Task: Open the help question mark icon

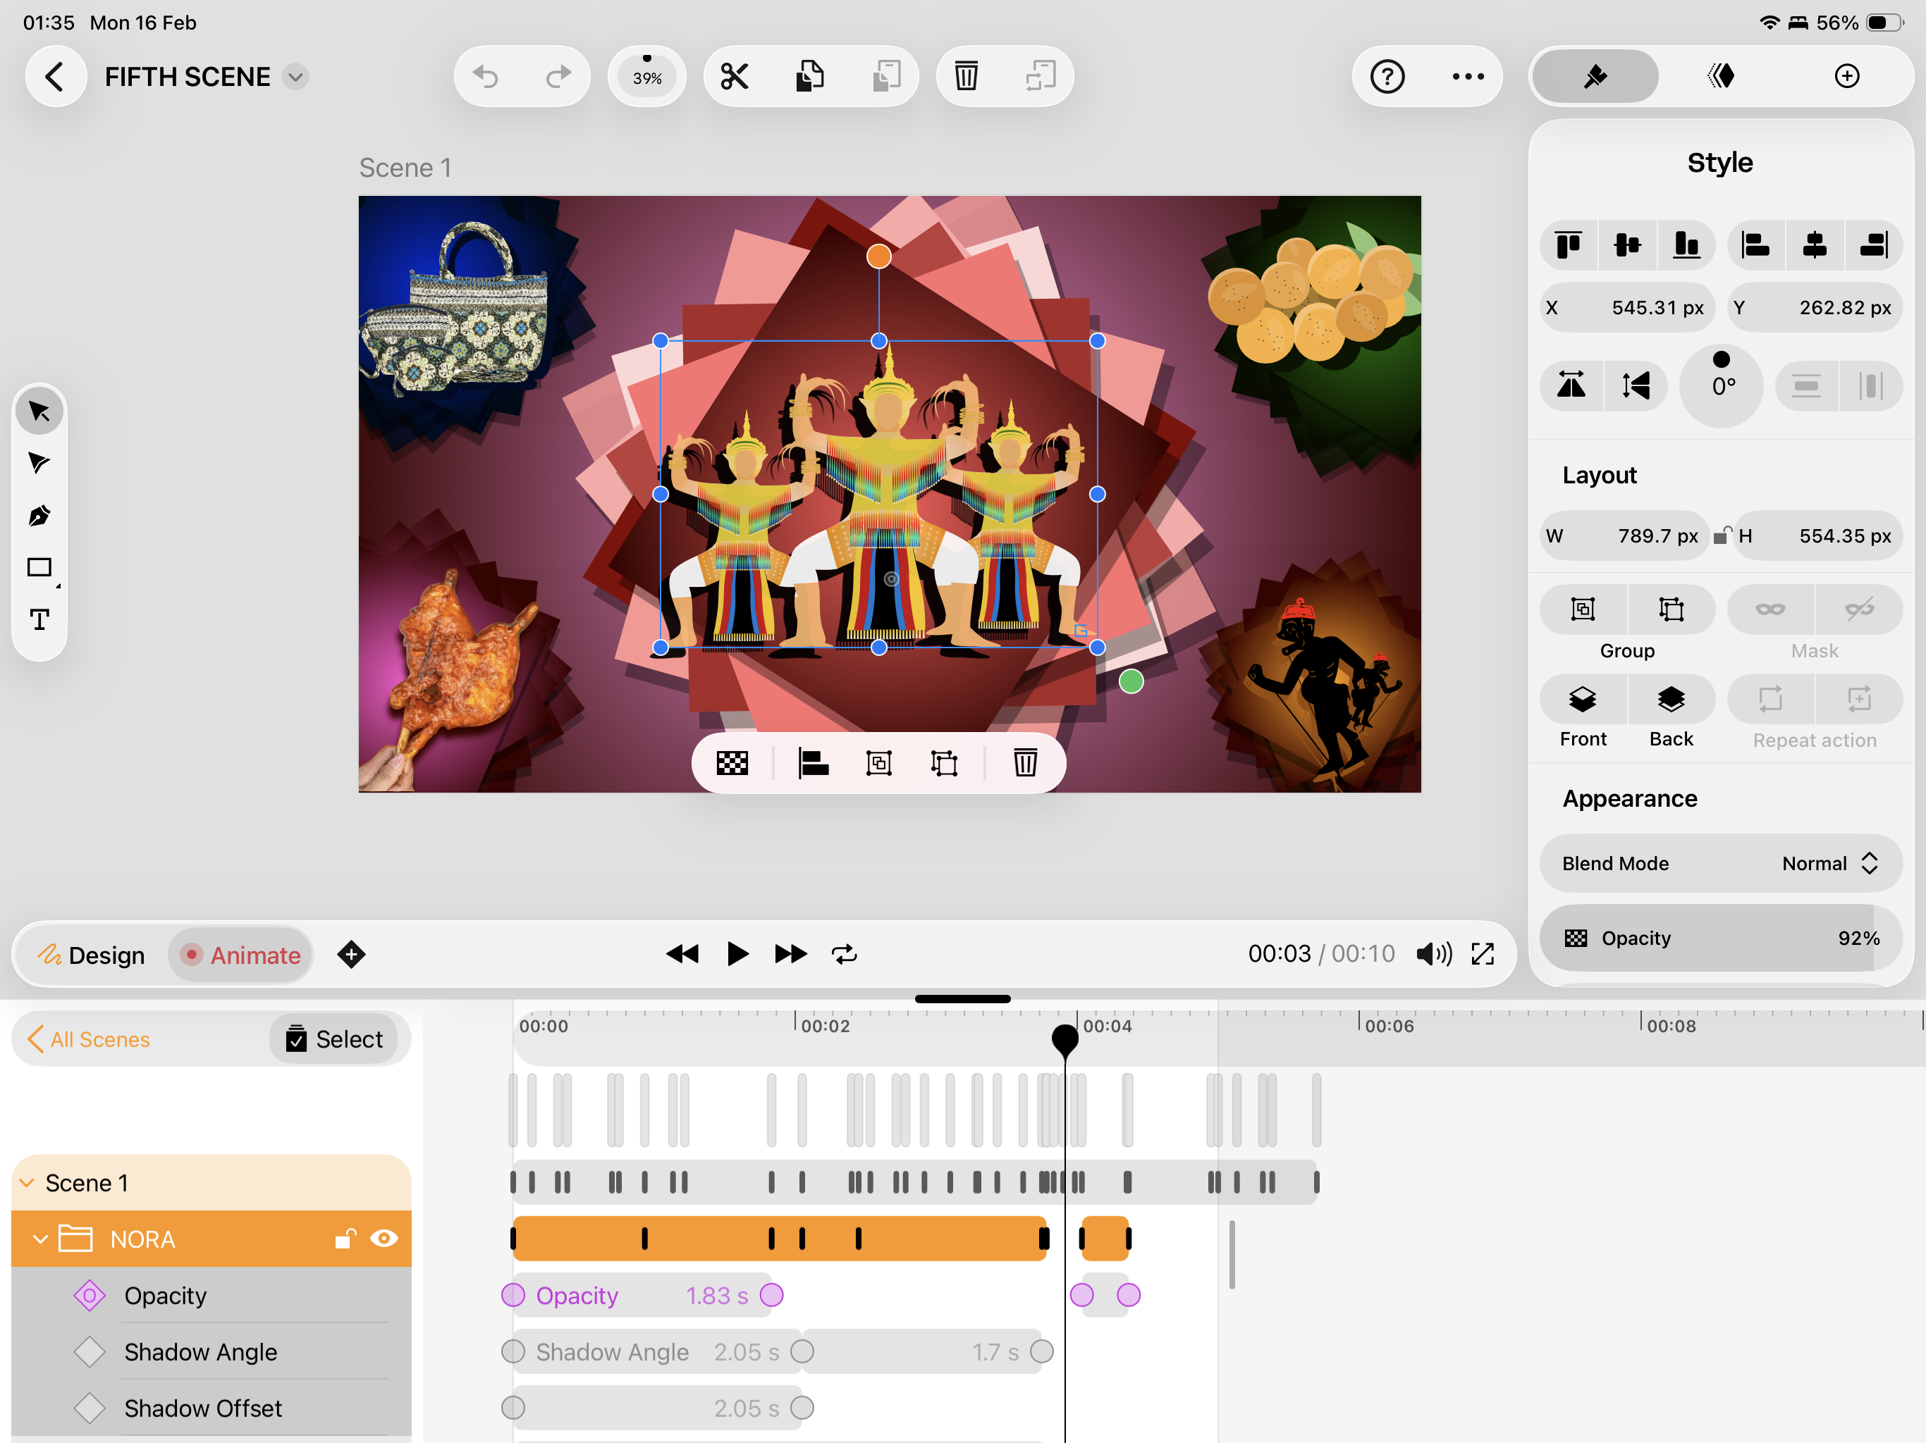Action: tap(1387, 77)
